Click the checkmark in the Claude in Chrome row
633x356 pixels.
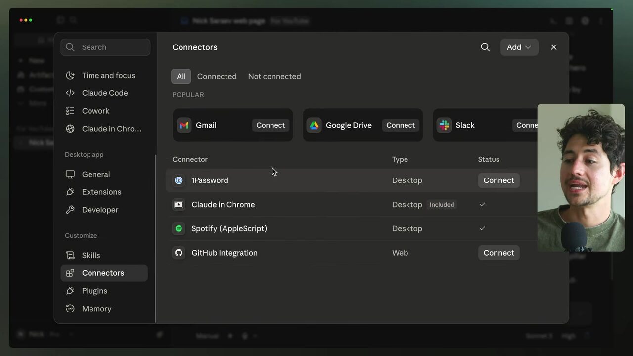pos(482,205)
